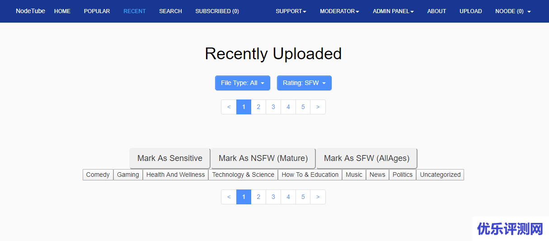Click next page arrow in bottom pagination

pyautogui.click(x=318, y=197)
